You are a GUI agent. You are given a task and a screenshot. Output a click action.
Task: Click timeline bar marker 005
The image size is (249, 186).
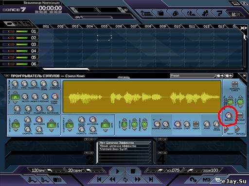point(104,26)
